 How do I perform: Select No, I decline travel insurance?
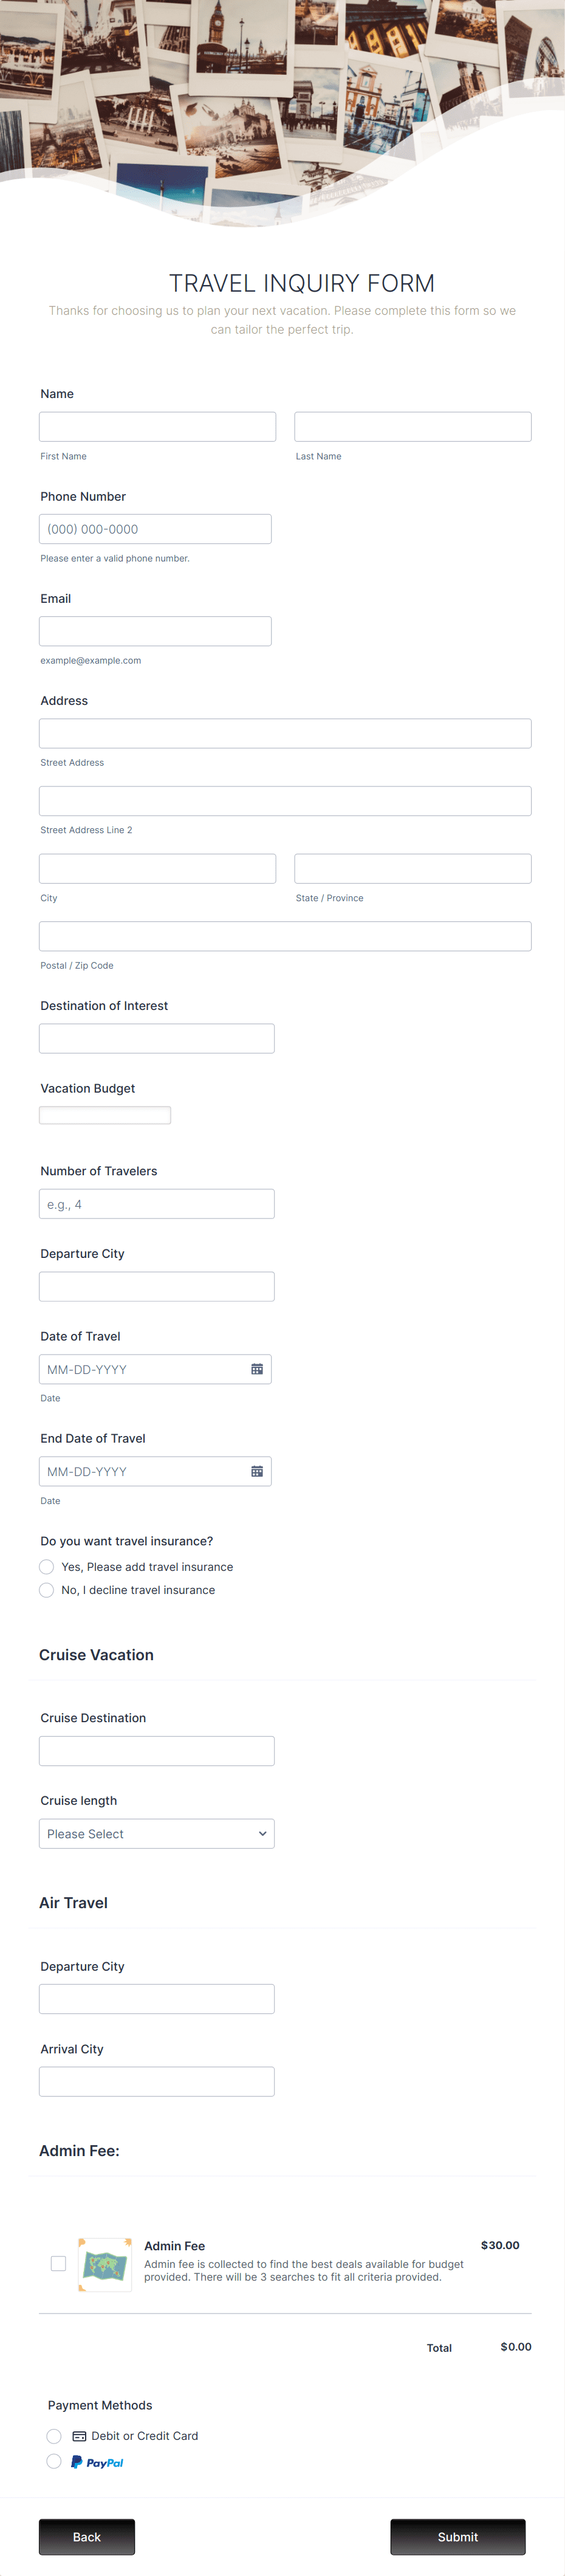[x=46, y=1589]
